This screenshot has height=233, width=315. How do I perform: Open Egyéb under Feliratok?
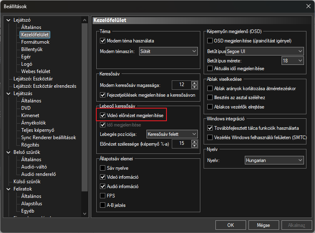click(28, 211)
